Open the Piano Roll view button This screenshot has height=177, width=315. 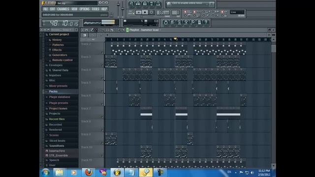click(x=145, y=3)
